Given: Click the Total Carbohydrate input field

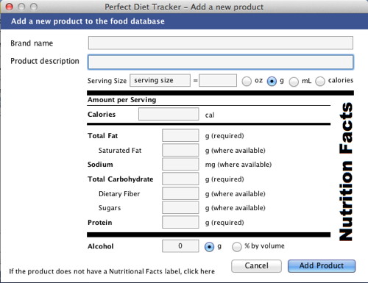Looking at the screenshot, I should coord(180,179).
